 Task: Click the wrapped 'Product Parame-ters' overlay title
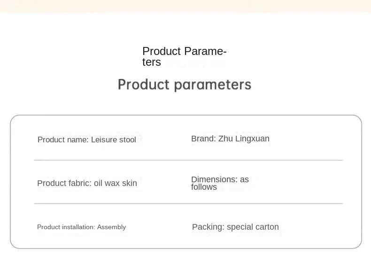pyautogui.click(x=184, y=56)
